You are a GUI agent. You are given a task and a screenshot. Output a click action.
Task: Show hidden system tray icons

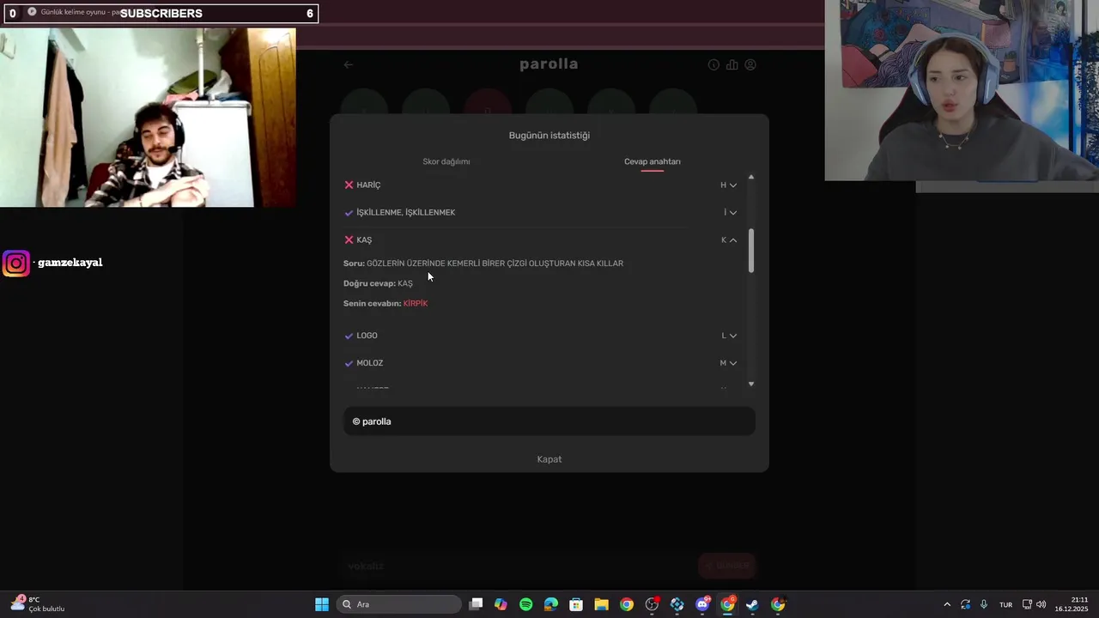pyautogui.click(x=947, y=604)
